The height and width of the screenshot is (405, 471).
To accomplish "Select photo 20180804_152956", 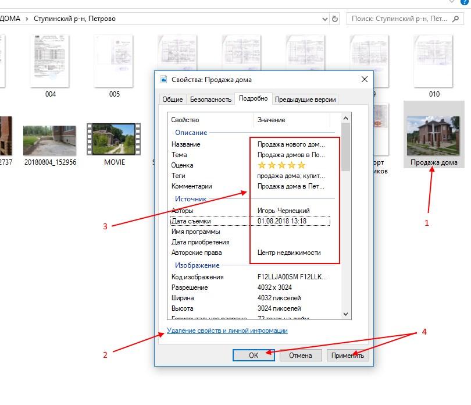I will pos(50,140).
